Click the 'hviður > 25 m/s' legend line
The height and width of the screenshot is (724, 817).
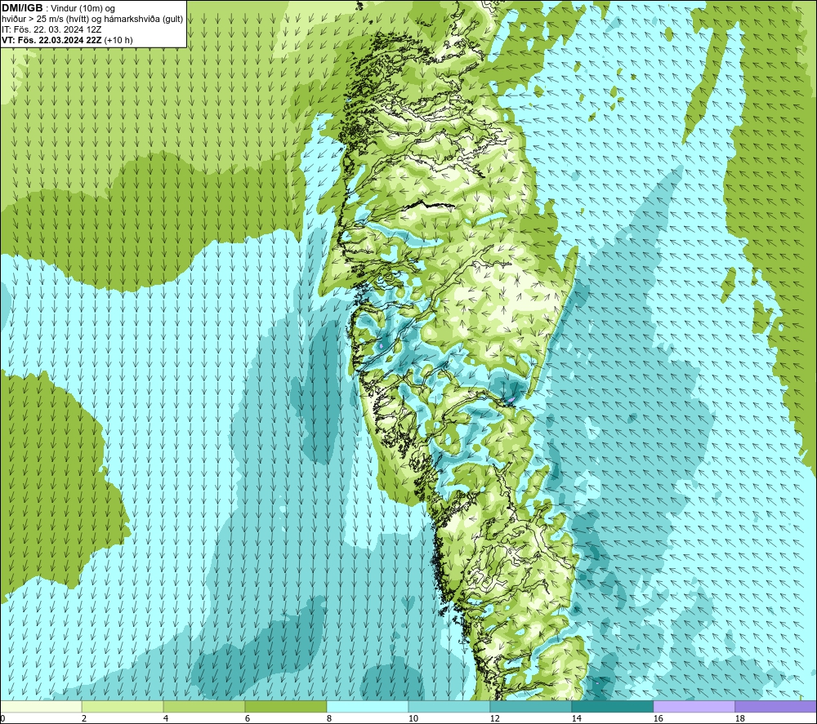pos(92,20)
